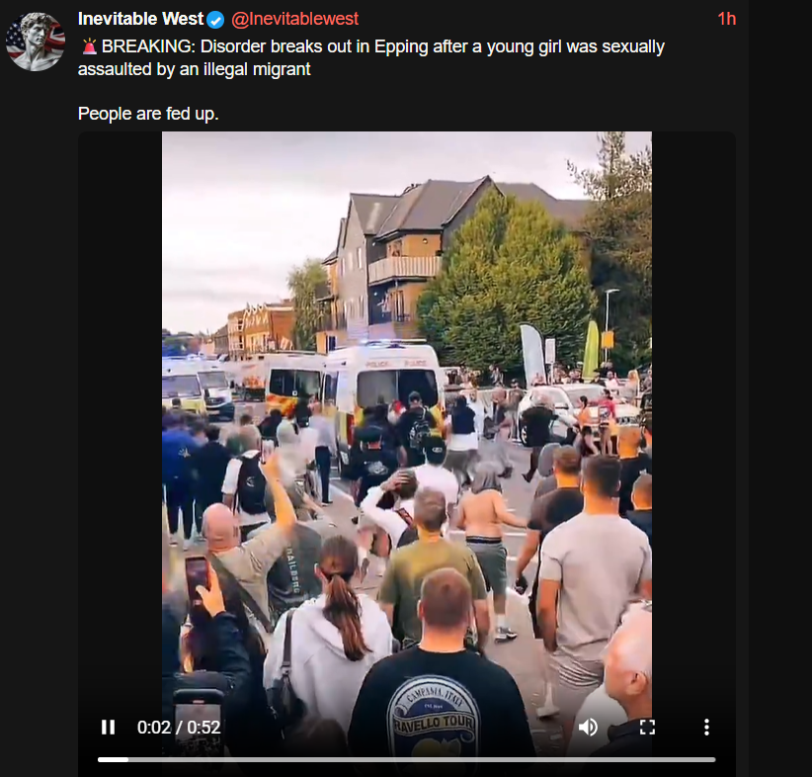812x777 pixels.
Task: Click the white played portion of the seek bar
Action: (x=113, y=759)
